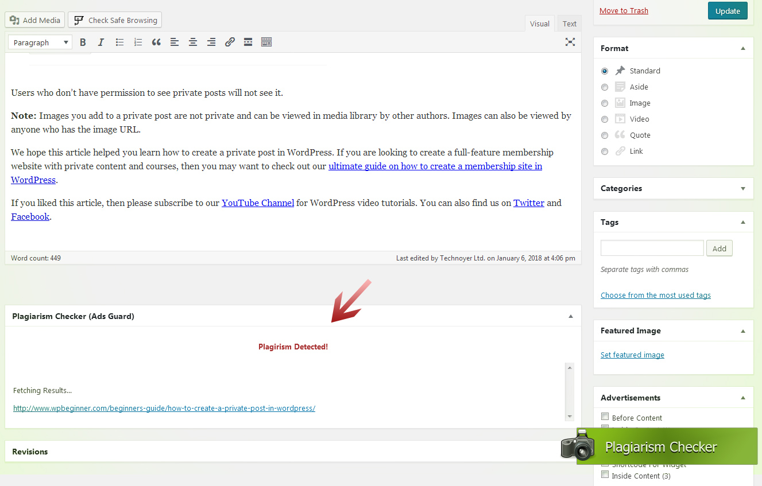Apply italic formatting

101,42
